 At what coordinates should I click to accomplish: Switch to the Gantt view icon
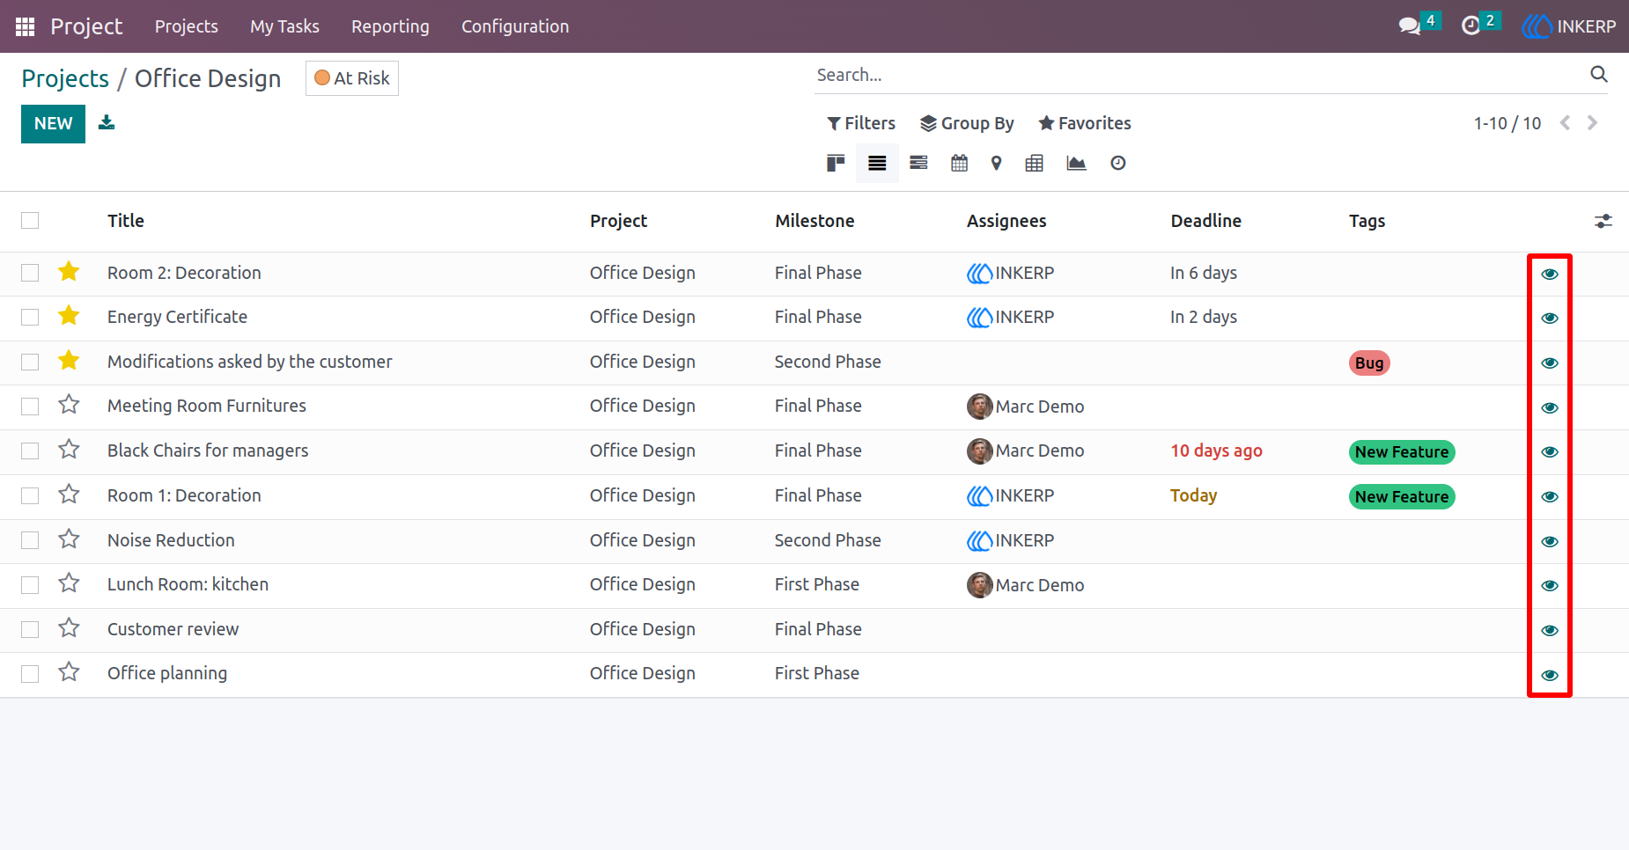[x=918, y=163]
